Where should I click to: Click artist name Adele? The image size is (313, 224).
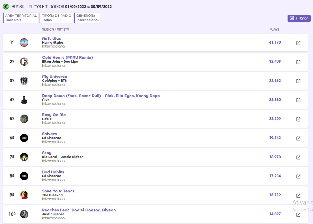pos(47,119)
